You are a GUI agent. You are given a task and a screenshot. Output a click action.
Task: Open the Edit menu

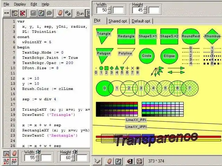[34, 4]
